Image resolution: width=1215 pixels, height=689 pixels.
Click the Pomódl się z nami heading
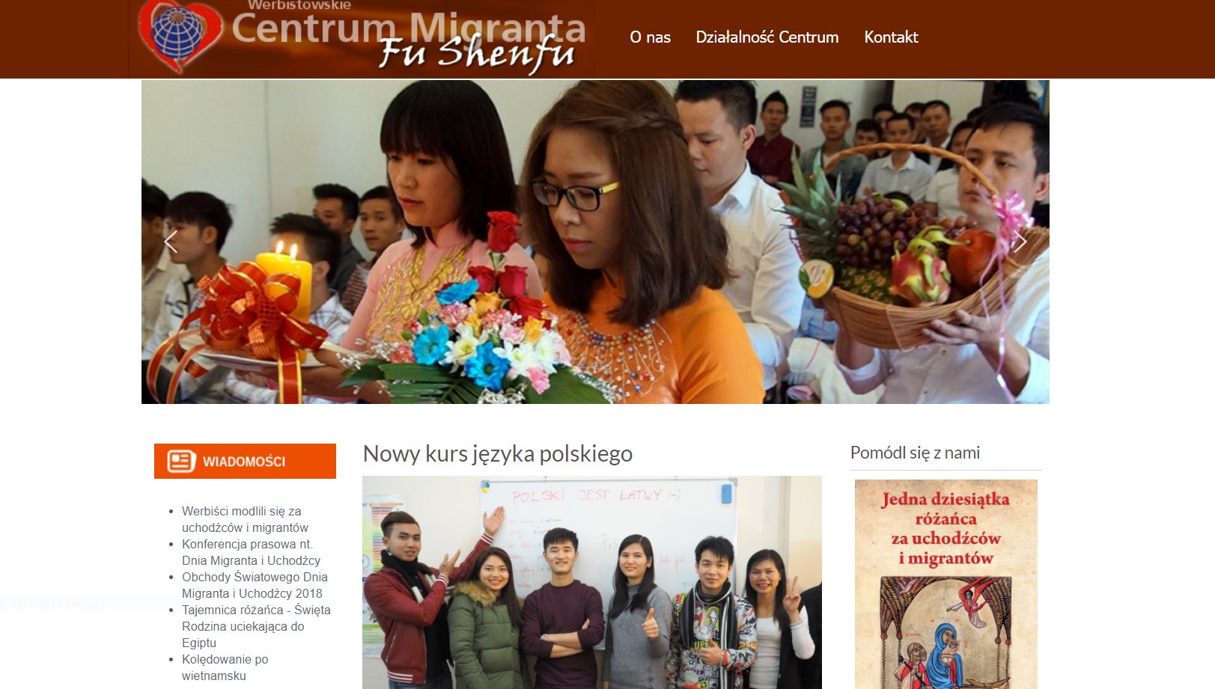pyautogui.click(x=915, y=453)
